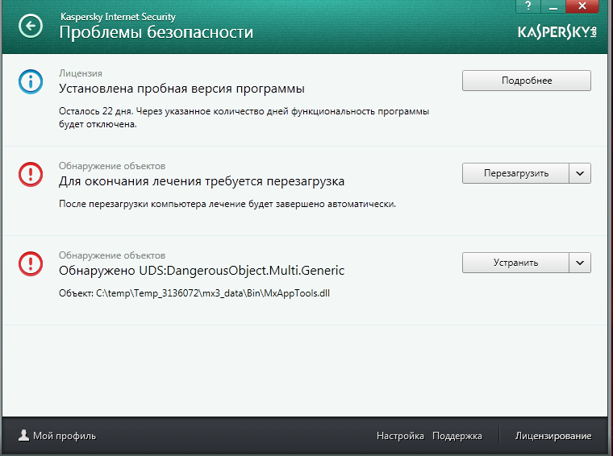Screen dimensions: 613x456
Task: Open Мой профиль via the person icon
Action: 23,436
